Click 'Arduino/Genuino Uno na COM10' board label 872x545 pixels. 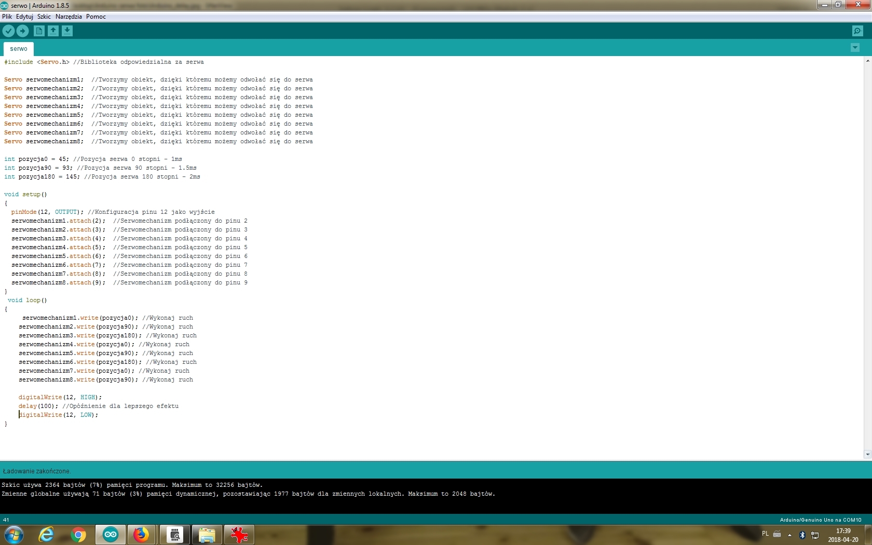821,520
